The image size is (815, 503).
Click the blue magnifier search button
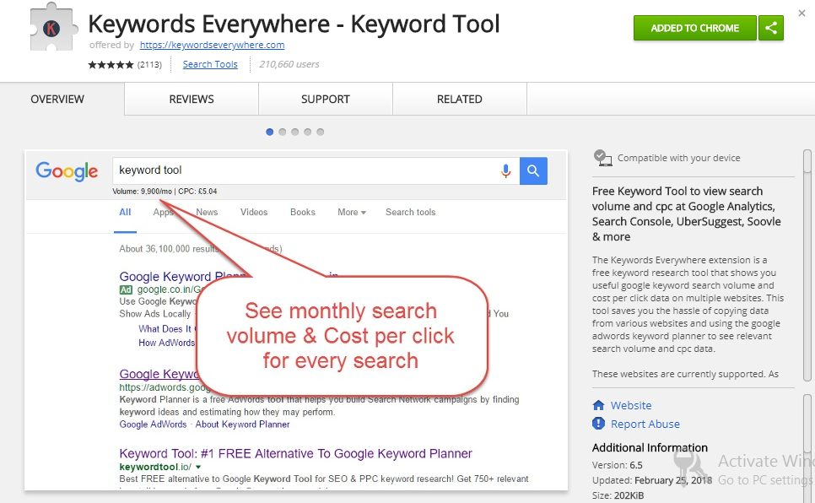533,170
